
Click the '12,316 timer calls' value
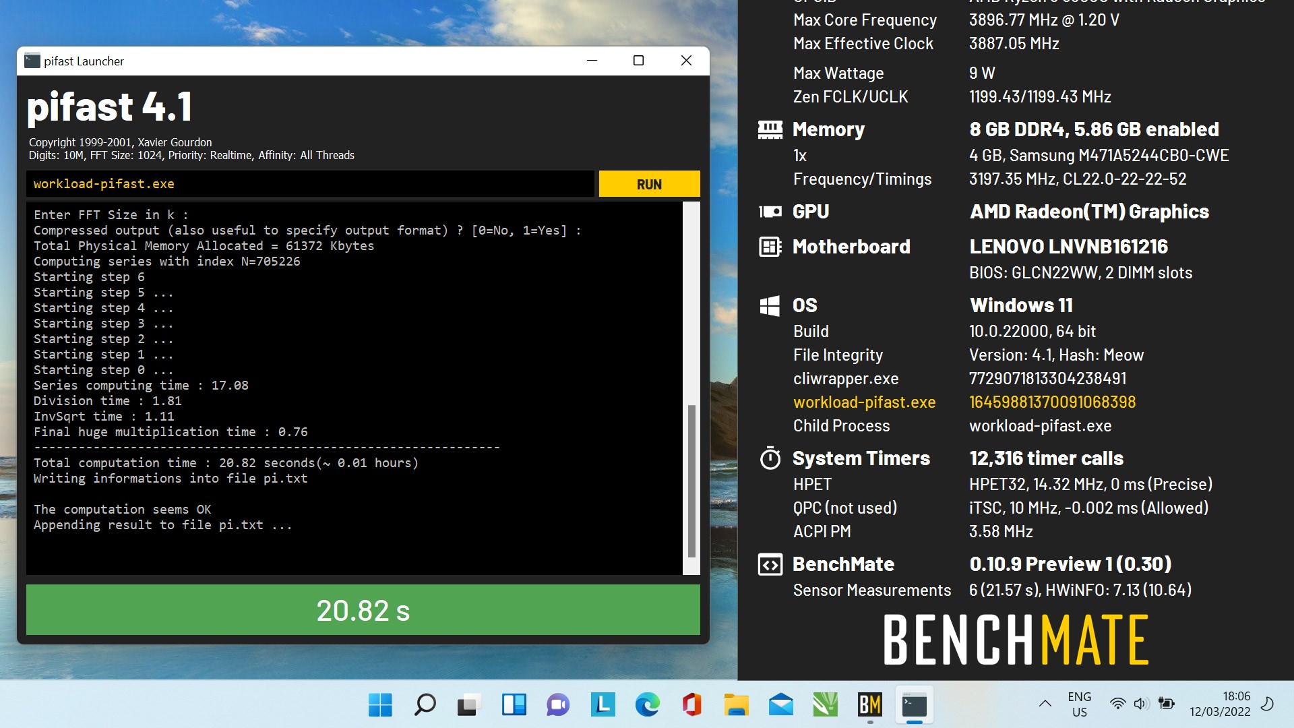tap(1046, 458)
